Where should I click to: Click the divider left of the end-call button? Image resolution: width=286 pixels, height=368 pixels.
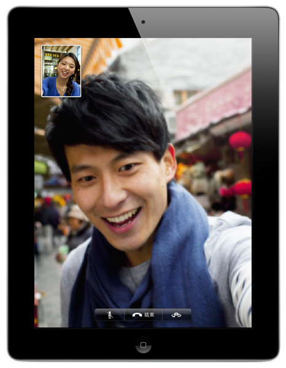pyautogui.click(x=124, y=315)
